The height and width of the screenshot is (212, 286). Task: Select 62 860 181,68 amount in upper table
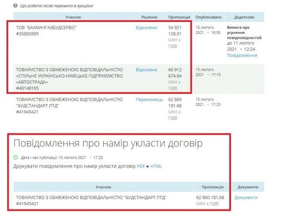[175, 103]
